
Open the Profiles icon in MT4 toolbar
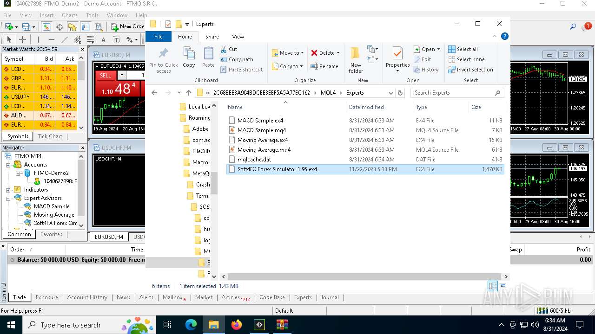point(26,27)
